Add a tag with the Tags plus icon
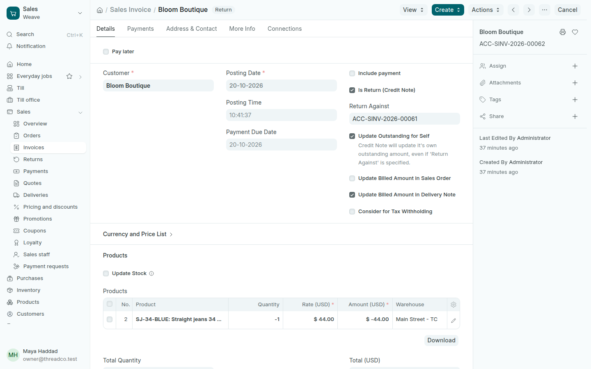Screen dimensions: 591x369 (575, 100)
